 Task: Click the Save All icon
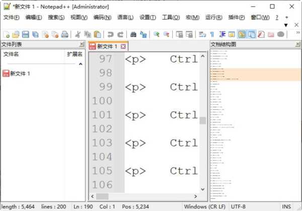click(35, 35)
